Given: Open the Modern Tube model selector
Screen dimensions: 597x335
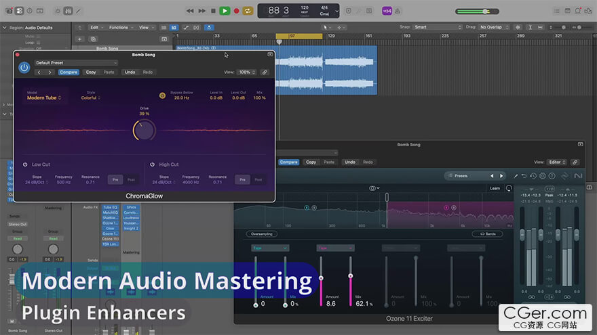Looking at the screenshot, I should pos(44,97).
